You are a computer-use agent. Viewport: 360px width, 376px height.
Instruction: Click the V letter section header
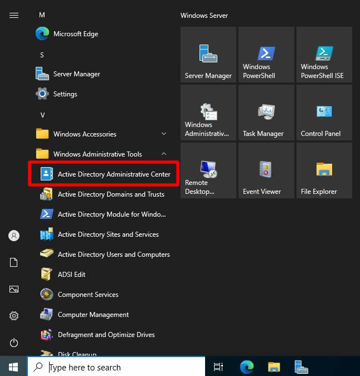tap(42, 115)
